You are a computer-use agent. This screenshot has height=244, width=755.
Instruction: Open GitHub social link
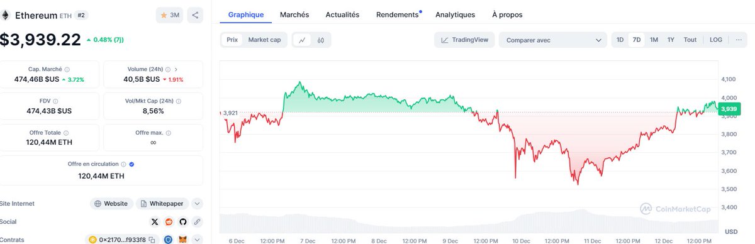tap(183, 222)
